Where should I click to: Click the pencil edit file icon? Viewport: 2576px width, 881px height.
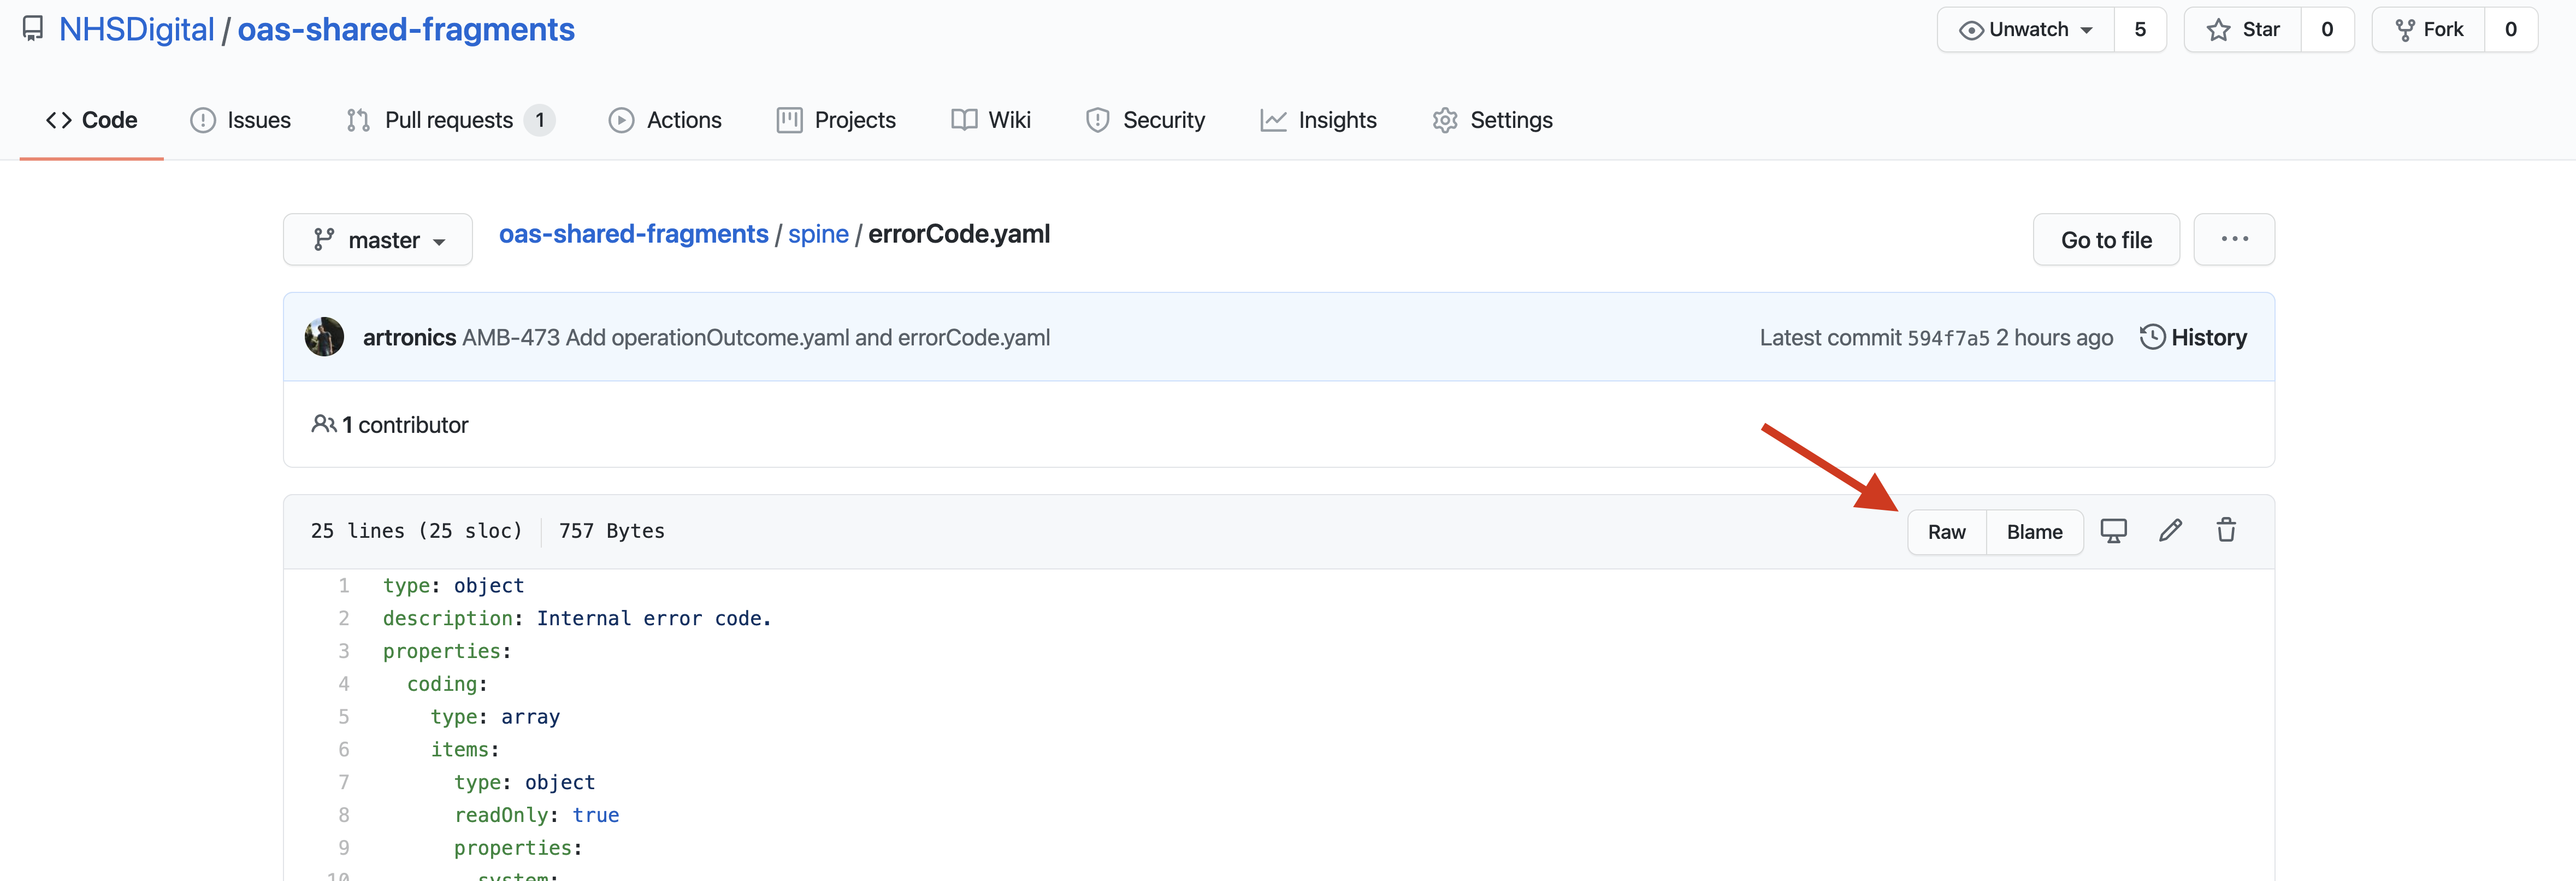(2169, 531)
